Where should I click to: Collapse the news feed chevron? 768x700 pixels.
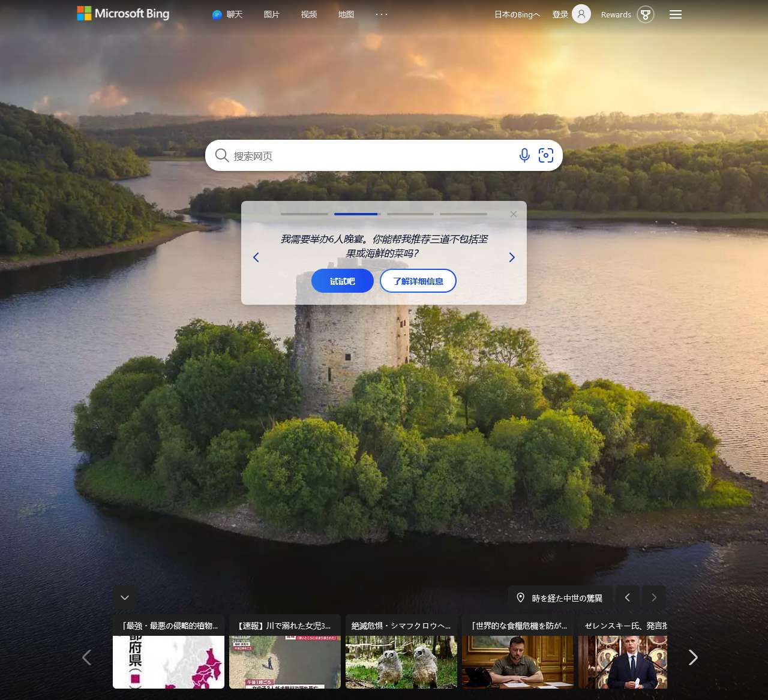[x=125, y=597]
